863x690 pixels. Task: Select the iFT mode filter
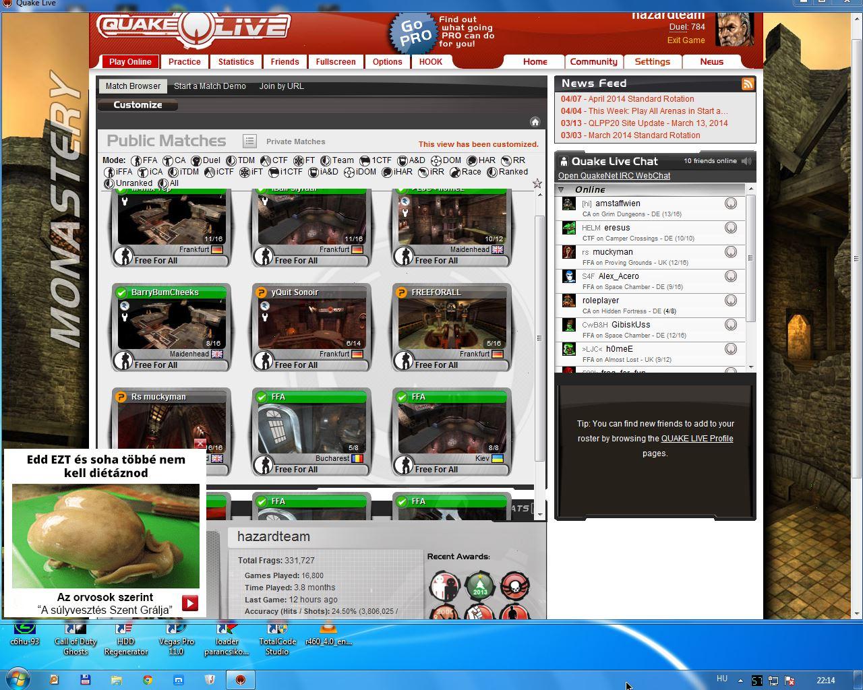251,172
